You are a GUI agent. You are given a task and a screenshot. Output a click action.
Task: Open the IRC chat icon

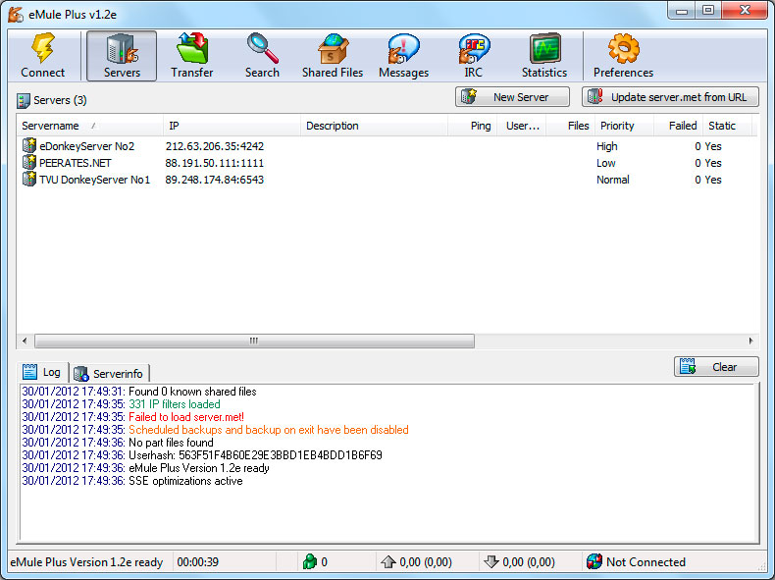coord(474,48)
